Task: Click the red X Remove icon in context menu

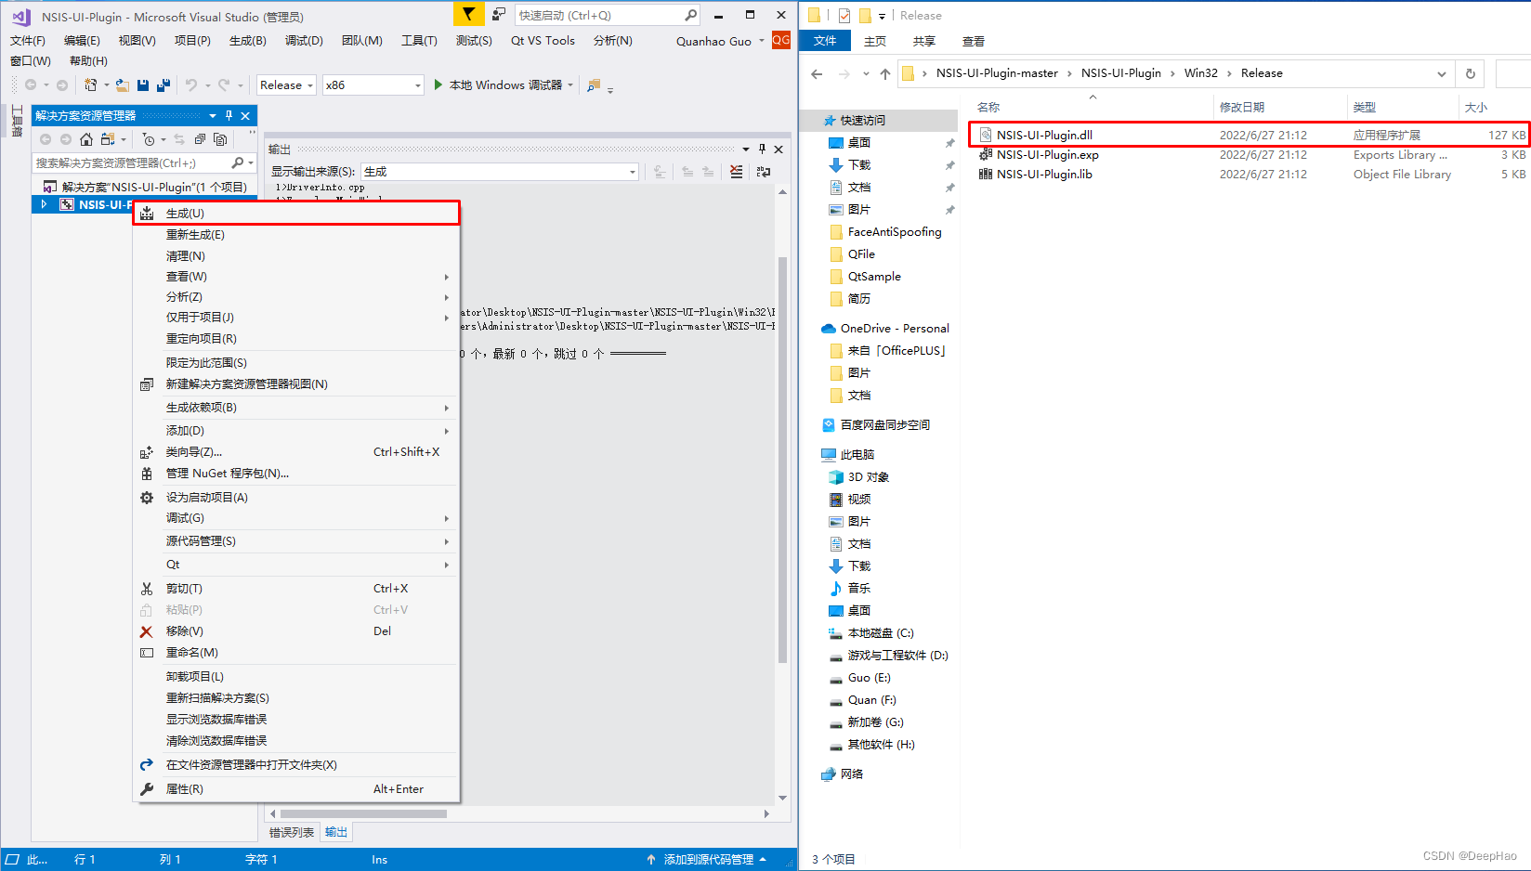Action: pyautogui.click(x=147, y=631)
